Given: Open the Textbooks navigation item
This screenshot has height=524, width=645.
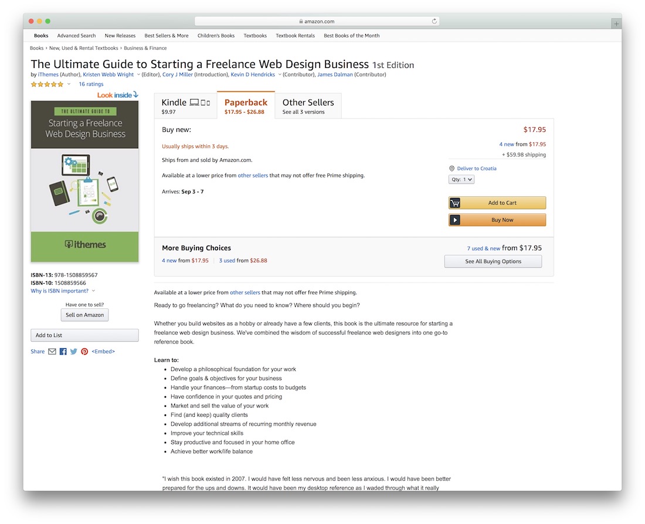Looking at the screenshot, I should tap(255, 36).
